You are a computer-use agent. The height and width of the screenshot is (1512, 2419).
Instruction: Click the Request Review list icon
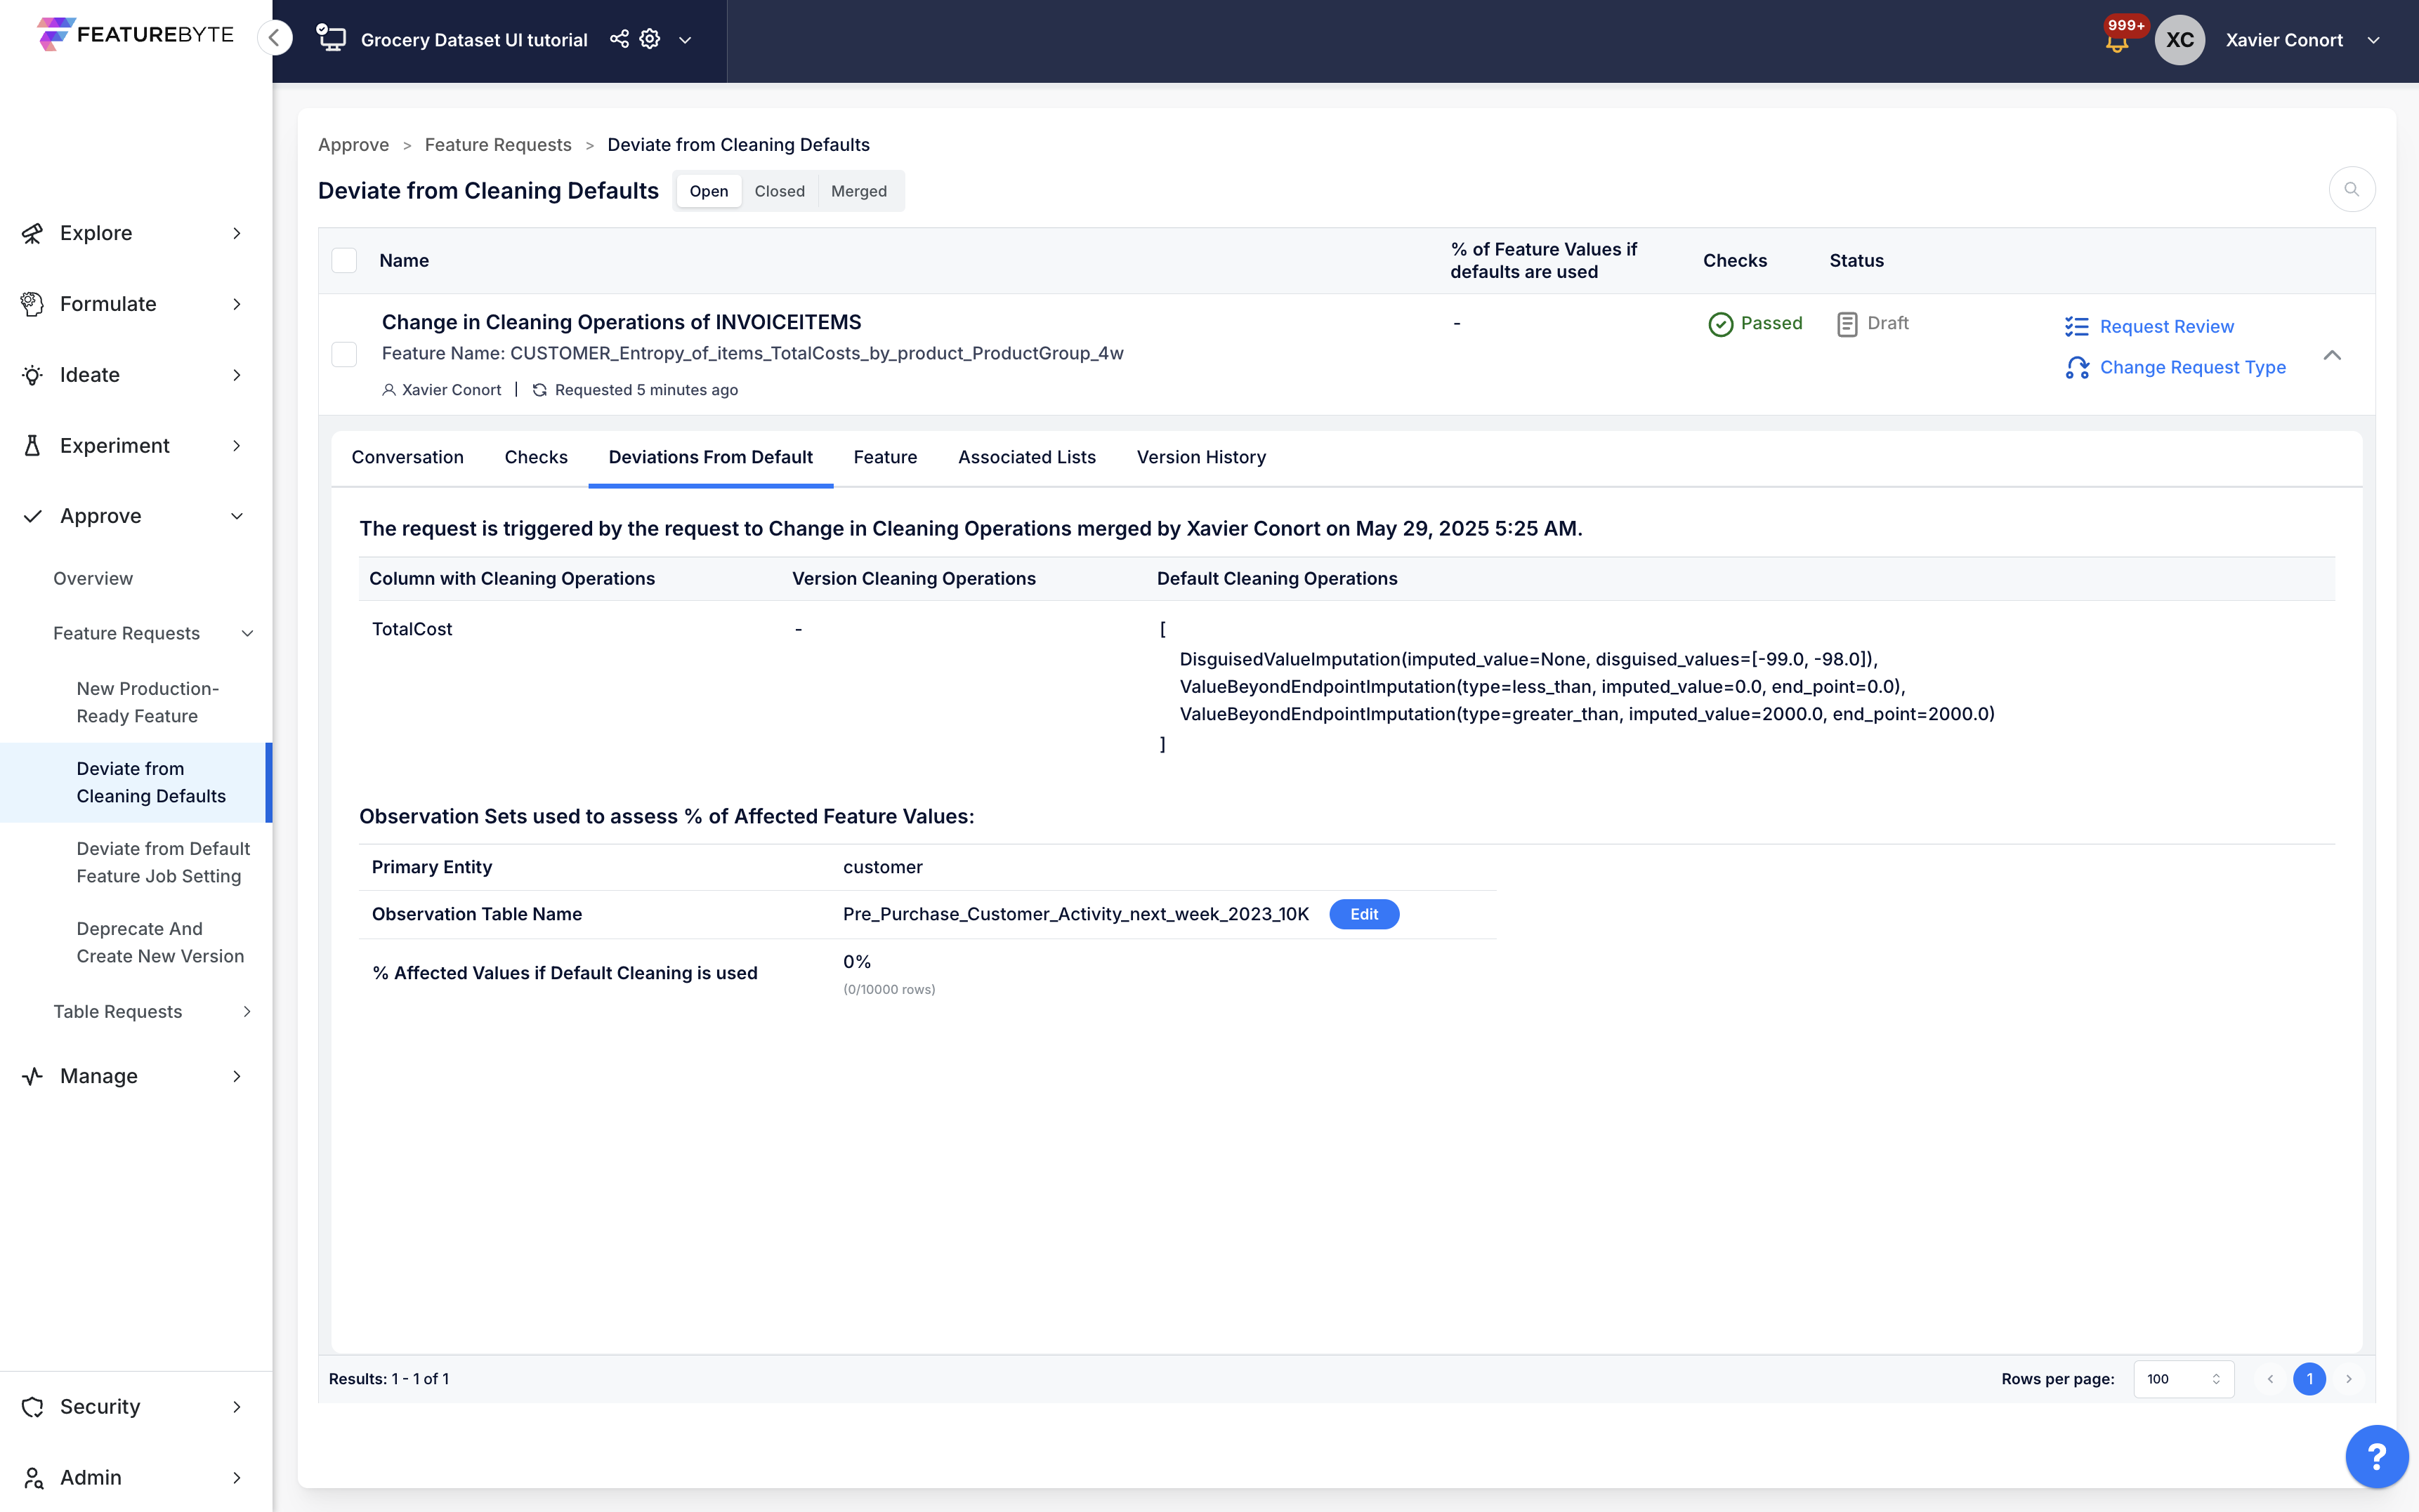pos(2077,327)
